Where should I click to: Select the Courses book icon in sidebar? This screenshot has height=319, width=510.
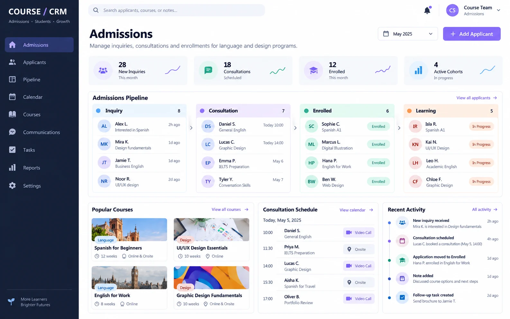(12, 114)
